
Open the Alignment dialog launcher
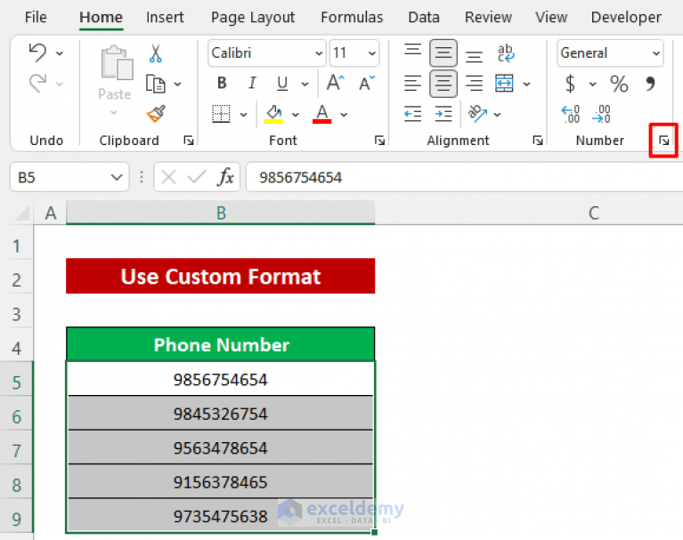(x=538, y=140)
